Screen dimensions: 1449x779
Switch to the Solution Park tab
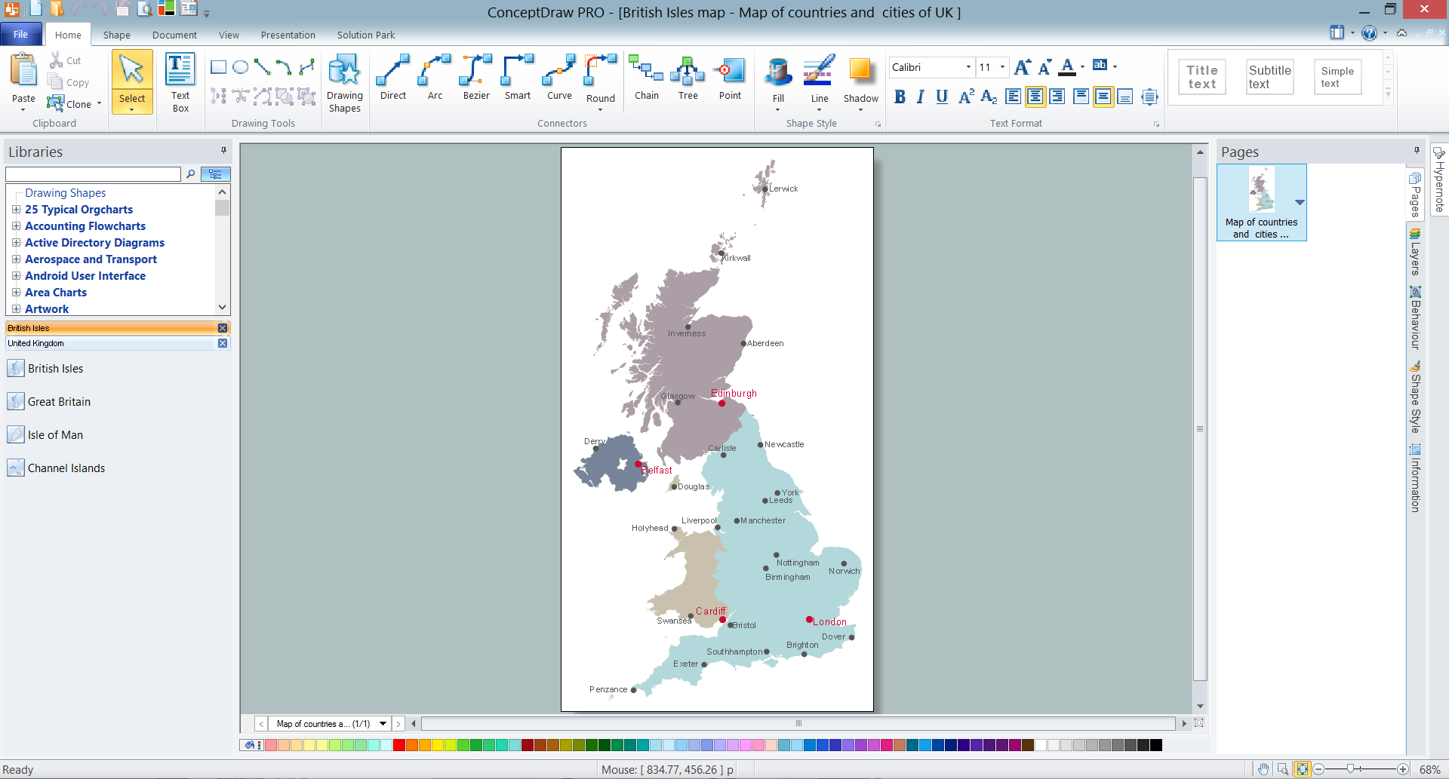(x=365, y=35)
